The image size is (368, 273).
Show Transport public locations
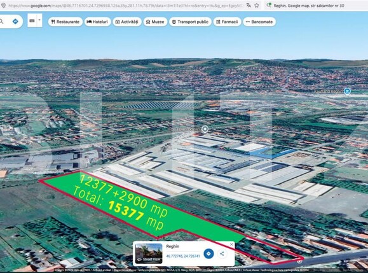(190, 22)
